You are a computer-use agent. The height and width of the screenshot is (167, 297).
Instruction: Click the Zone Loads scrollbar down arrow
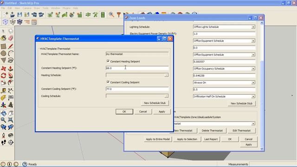click(x=262, y=149)
